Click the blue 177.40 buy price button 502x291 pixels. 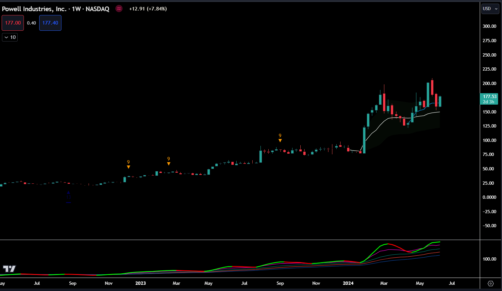(50, 23)
